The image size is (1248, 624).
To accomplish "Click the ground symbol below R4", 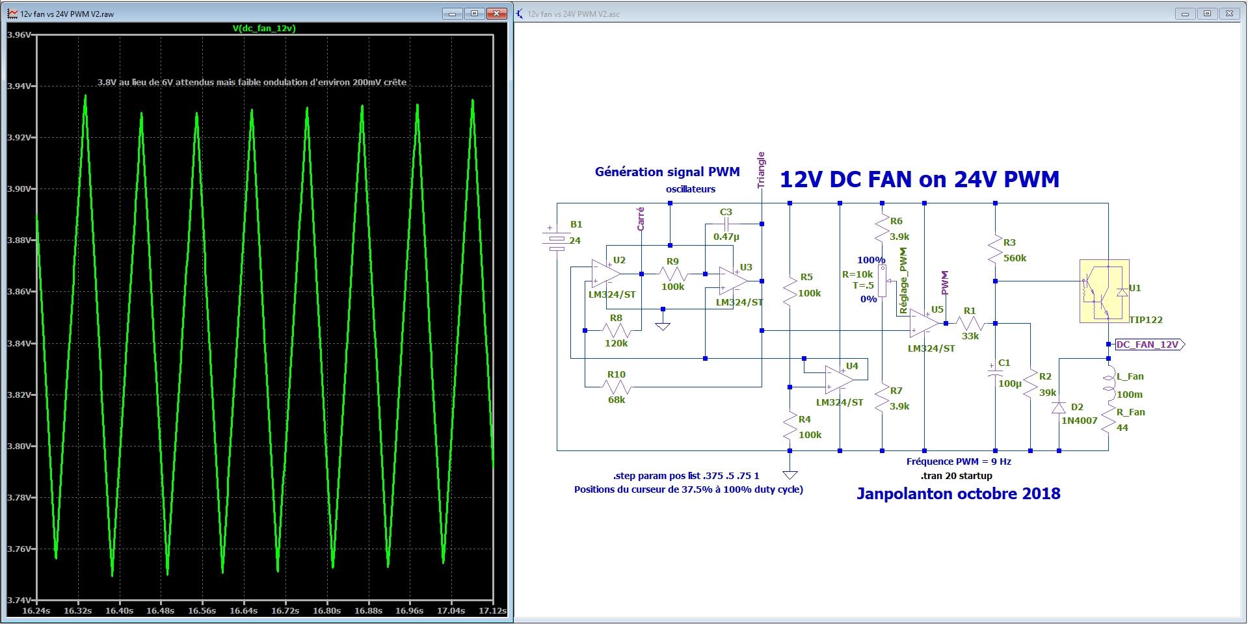I will (790, 474).
